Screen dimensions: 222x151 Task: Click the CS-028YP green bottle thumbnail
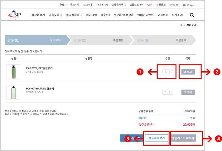(14, 72)
